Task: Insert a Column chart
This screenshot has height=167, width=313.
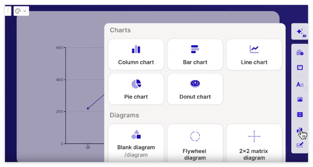Action: (136, 54)
